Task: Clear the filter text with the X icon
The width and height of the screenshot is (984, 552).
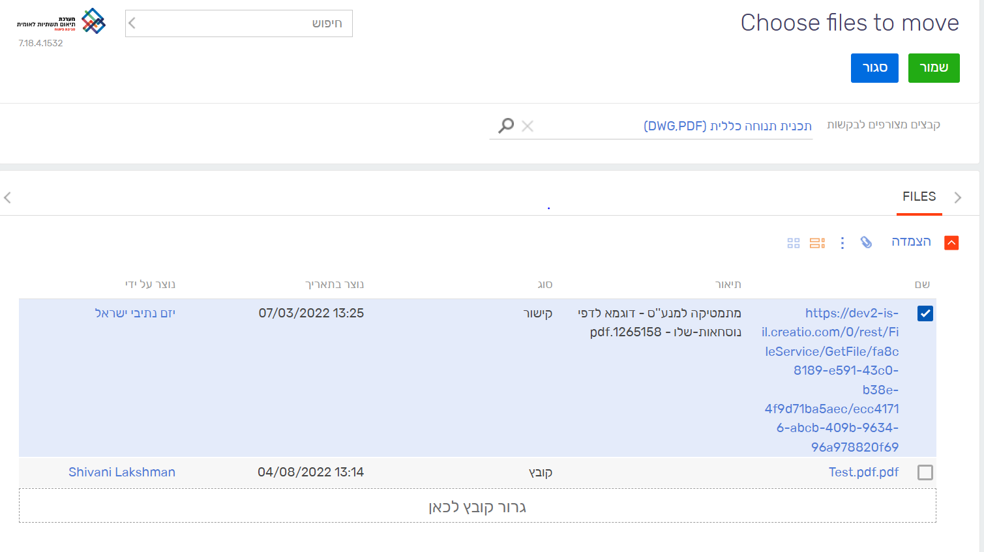Action: click(528, 126)
